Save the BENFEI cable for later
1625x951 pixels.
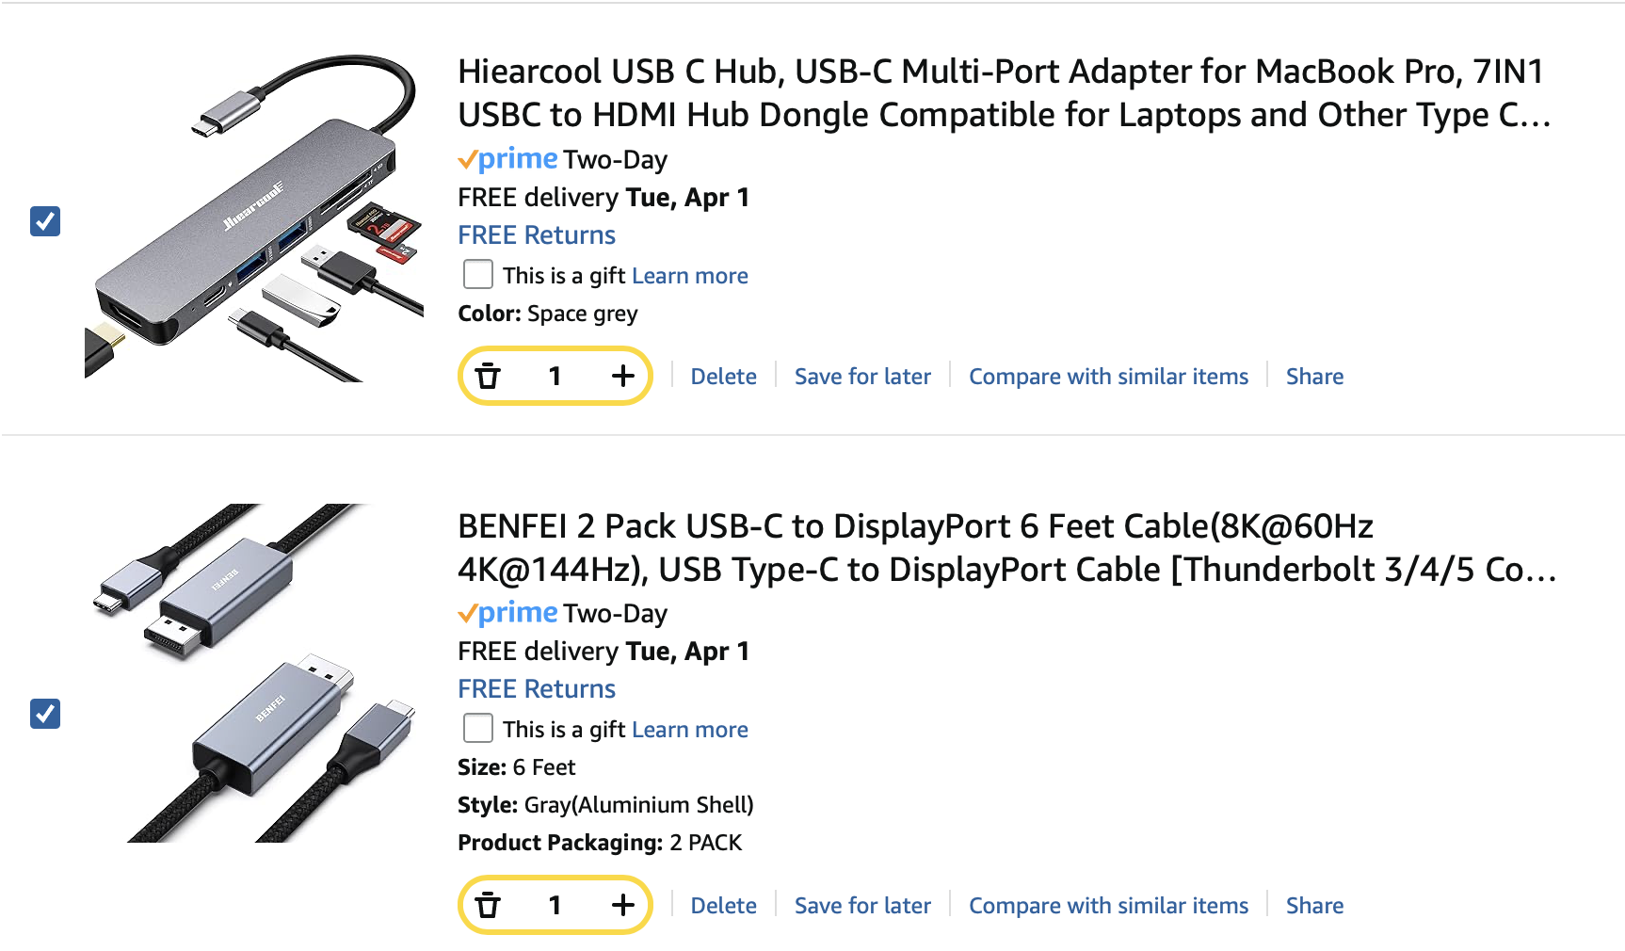[862, 906]
